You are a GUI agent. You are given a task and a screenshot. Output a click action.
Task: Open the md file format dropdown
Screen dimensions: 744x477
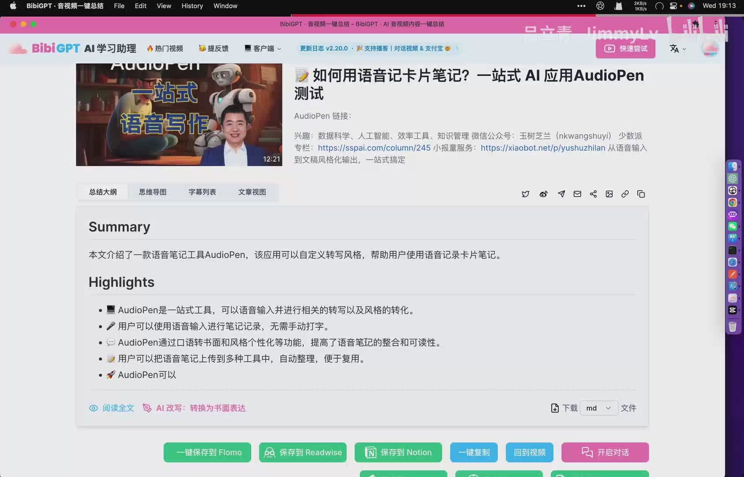[598, 408]
